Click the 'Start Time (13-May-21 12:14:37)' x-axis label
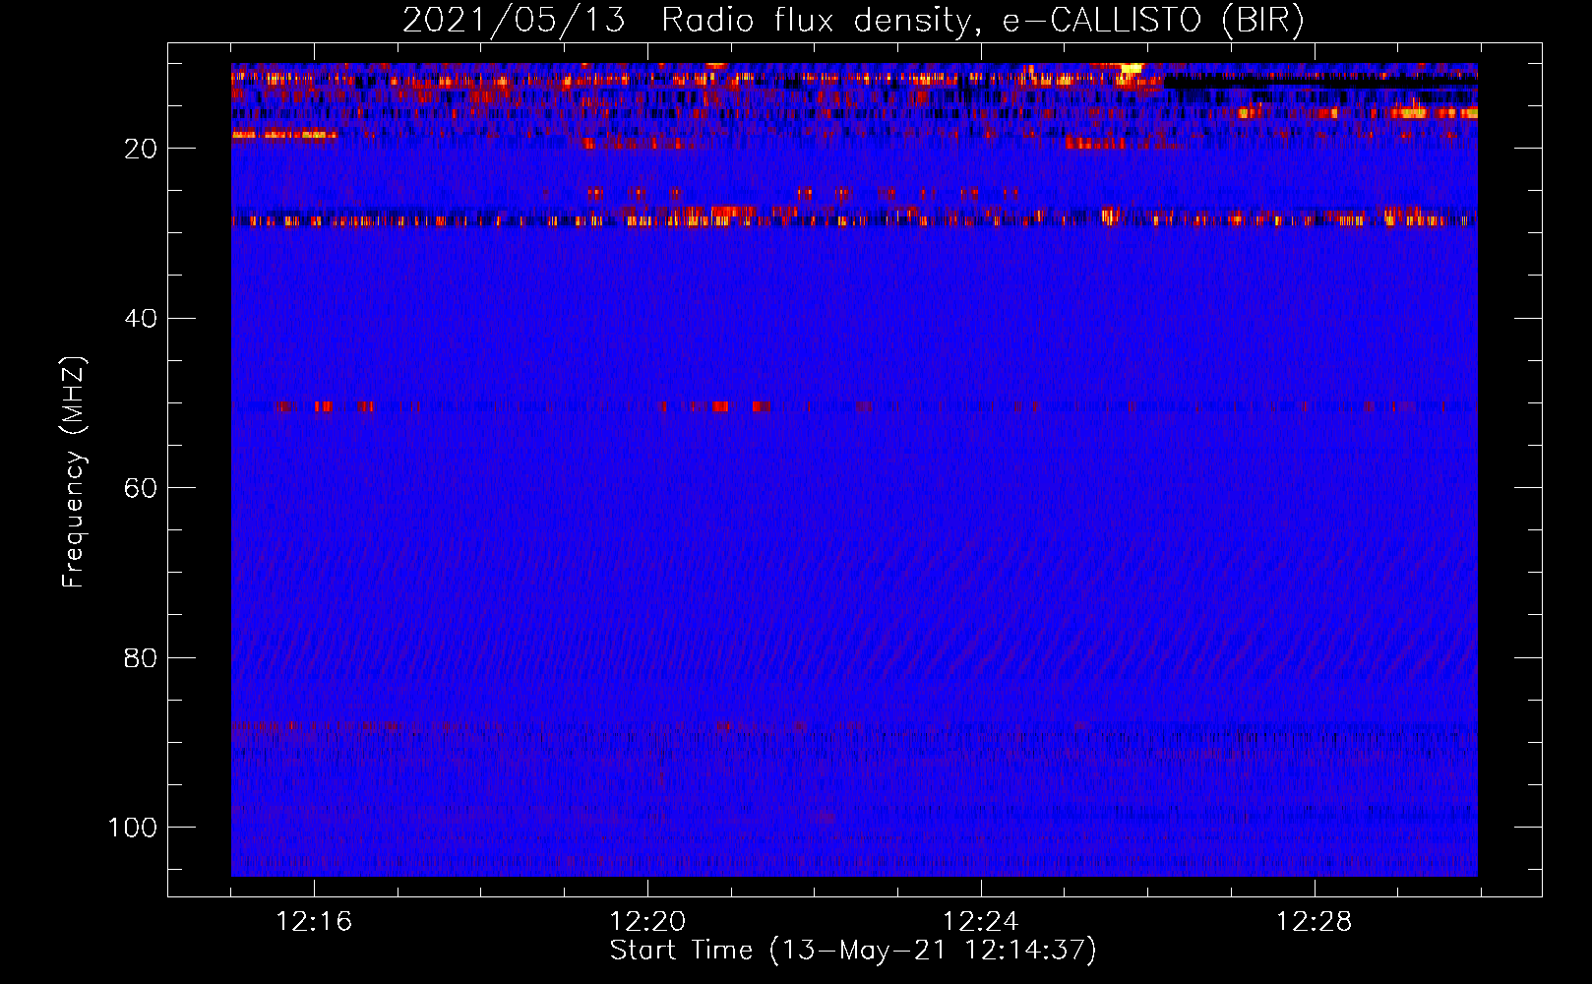 (x=853, y=951)
